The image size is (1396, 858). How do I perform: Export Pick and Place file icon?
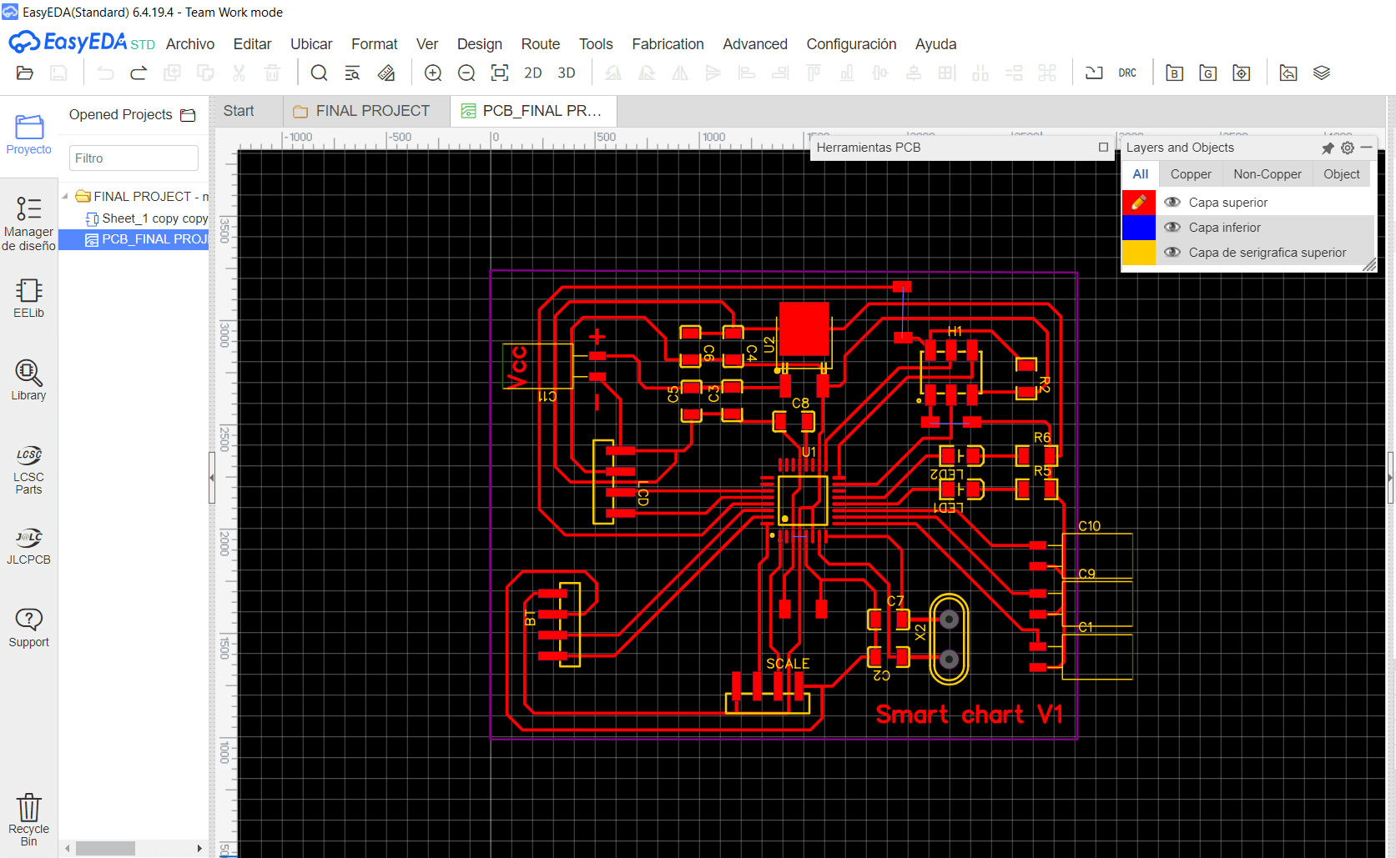click(x=1242, y=73)
